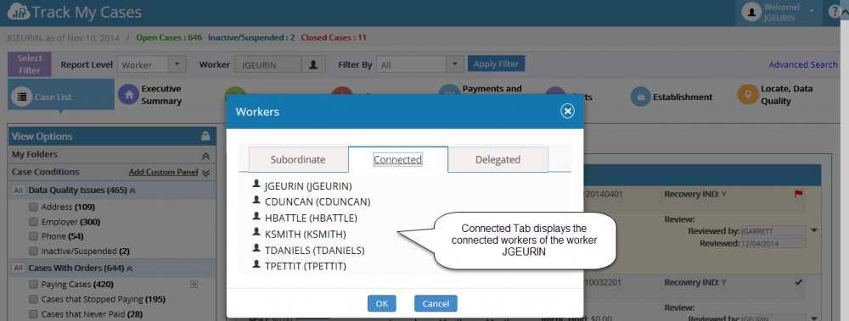Click the person icon beside TDANIELS

click(256, 249)
